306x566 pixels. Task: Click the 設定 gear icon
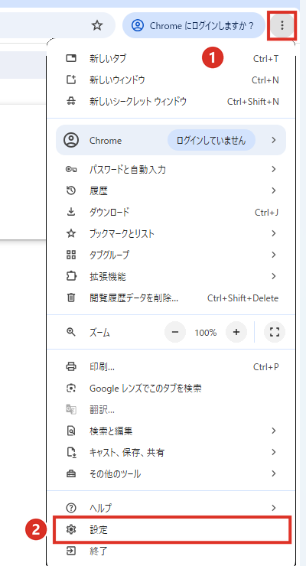pyautogui.click(x=71, y=530)
